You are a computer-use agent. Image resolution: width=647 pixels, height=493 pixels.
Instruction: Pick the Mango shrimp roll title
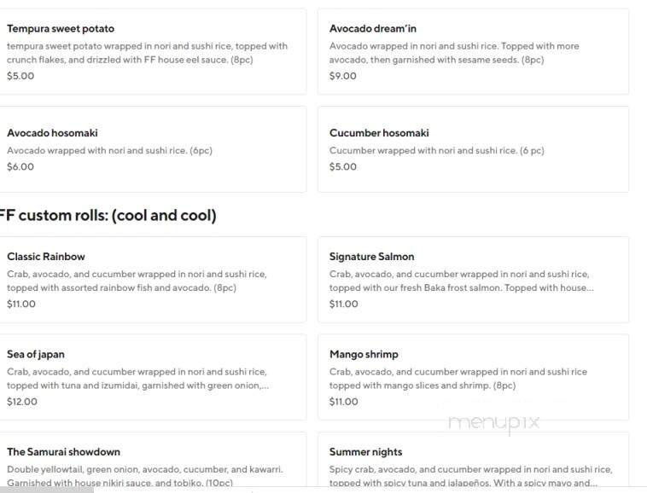coord(364,354)
